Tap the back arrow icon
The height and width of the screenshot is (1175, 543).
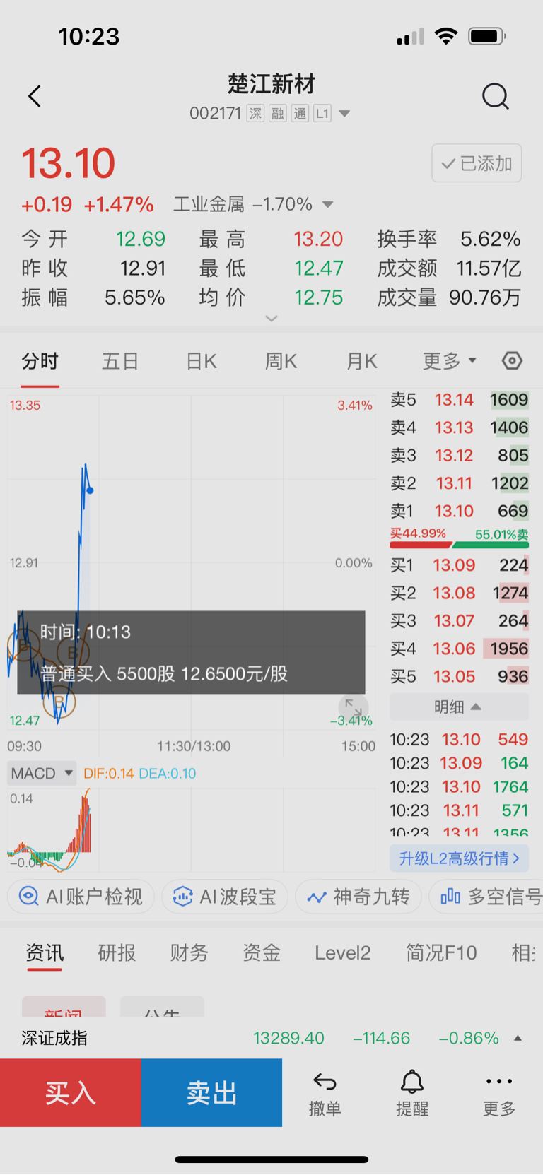(x=35, y=96)
